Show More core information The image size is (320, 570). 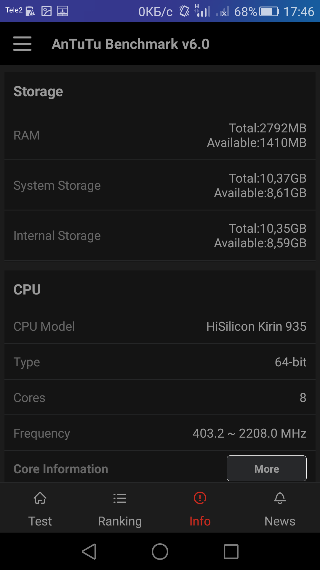click(x=267, y=468)
